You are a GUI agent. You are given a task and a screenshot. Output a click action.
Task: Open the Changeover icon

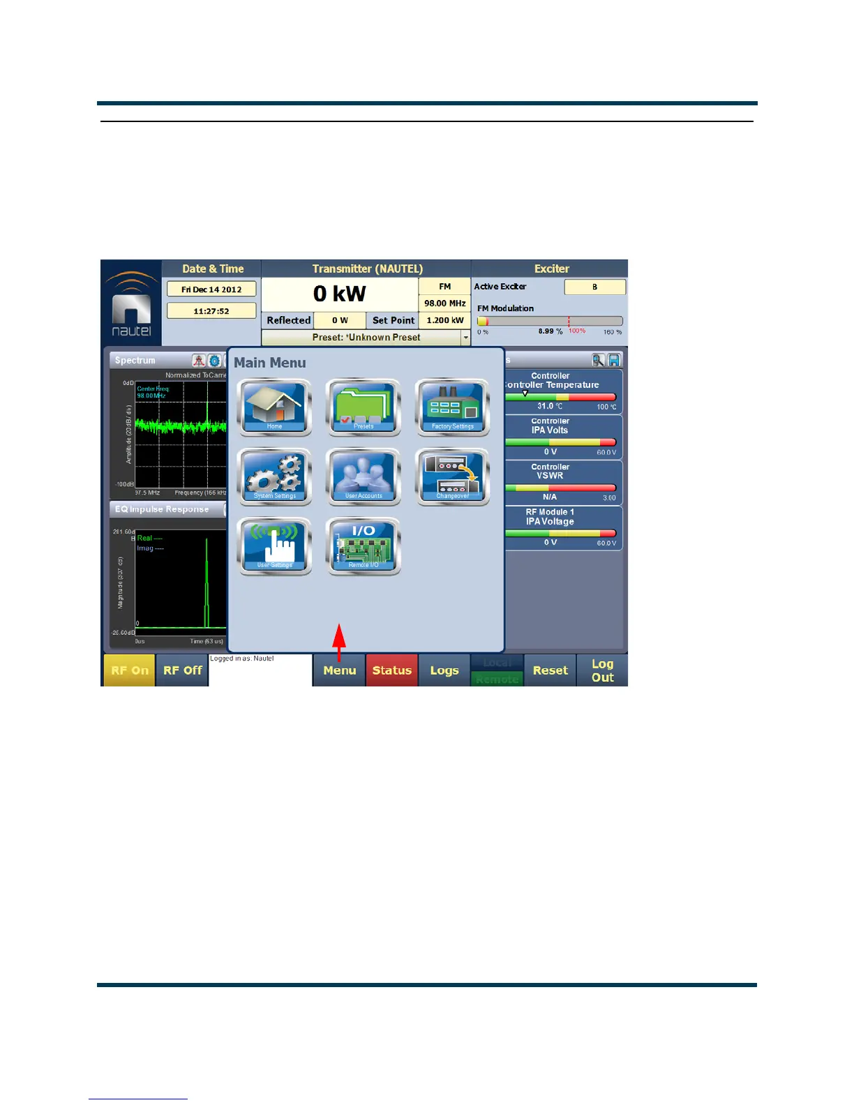coord(453,477)
